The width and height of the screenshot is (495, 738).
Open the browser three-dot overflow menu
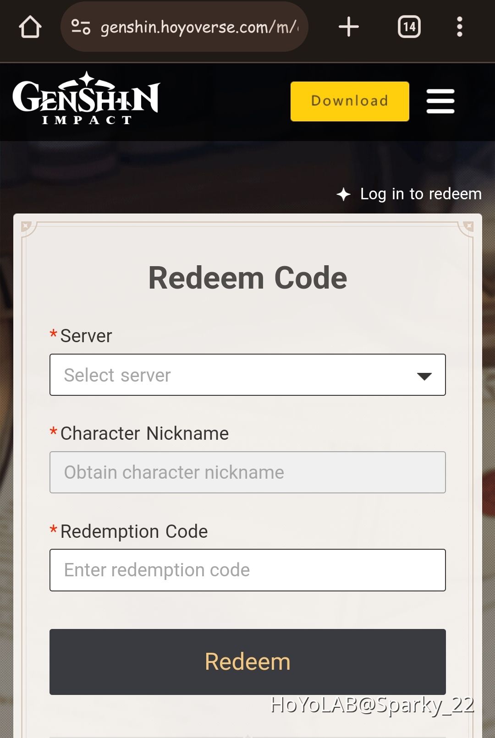460,27
